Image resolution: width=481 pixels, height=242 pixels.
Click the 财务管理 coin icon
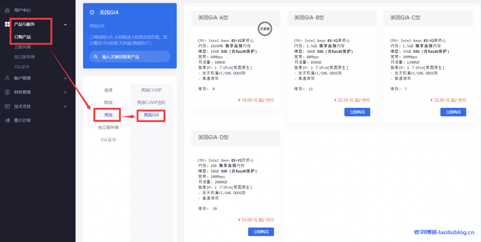(x=7, y=92)
